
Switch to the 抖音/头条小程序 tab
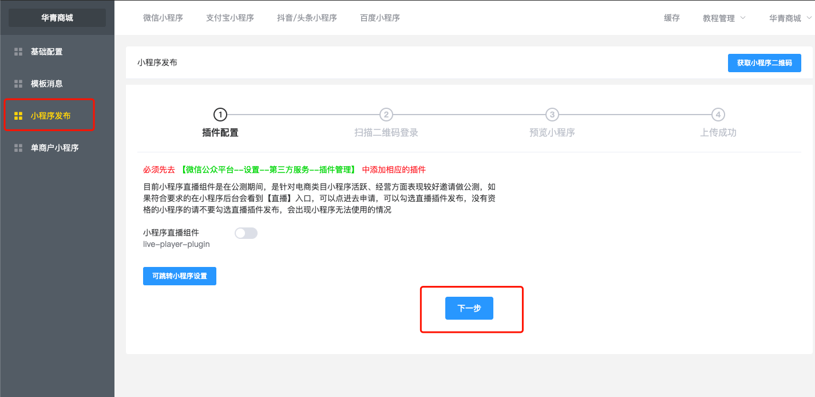click(307, 18)
